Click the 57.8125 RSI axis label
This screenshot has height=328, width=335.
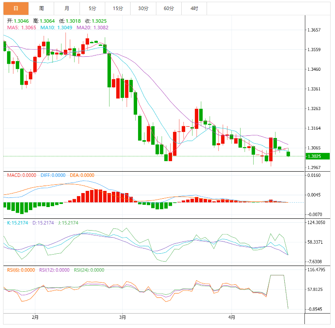coord(315,290)
